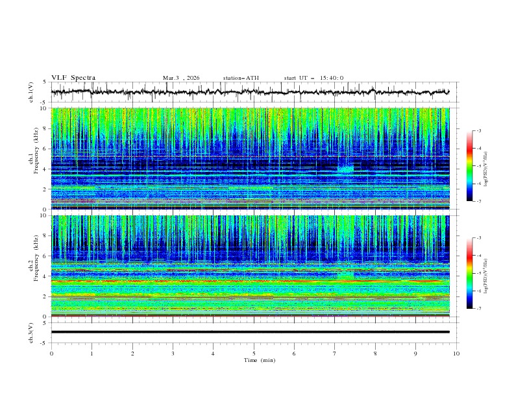
Task: Click the ch.1 "Frequency (kHz)" axis label
Action: pos(36,151)
